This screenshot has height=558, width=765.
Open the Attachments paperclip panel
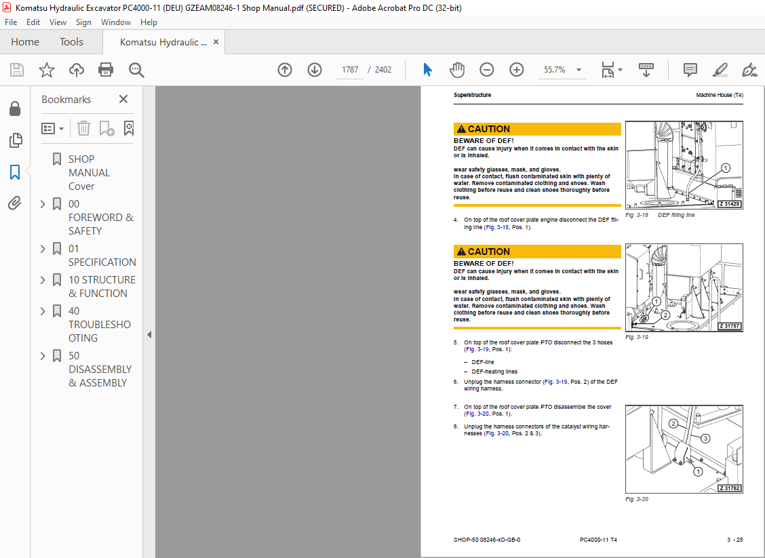pos(15,203)
